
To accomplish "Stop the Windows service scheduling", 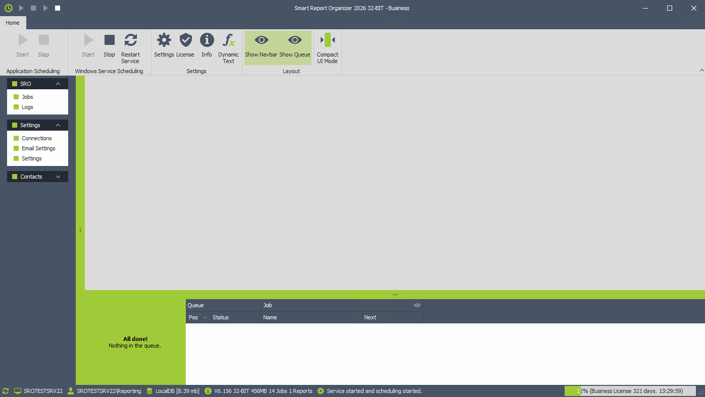I will coord(110,45).
